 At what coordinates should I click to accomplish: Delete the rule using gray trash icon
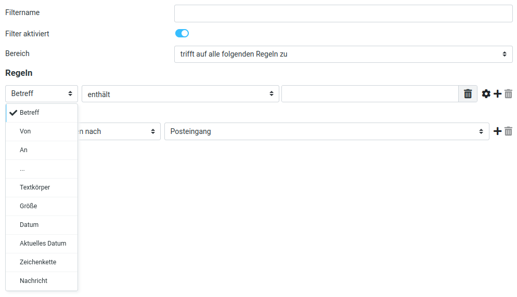coord(509,94)
